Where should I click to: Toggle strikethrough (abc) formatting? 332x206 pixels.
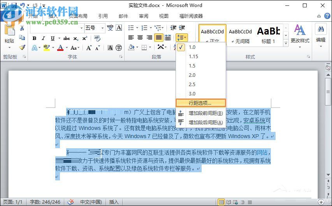(x=67, y=38)
